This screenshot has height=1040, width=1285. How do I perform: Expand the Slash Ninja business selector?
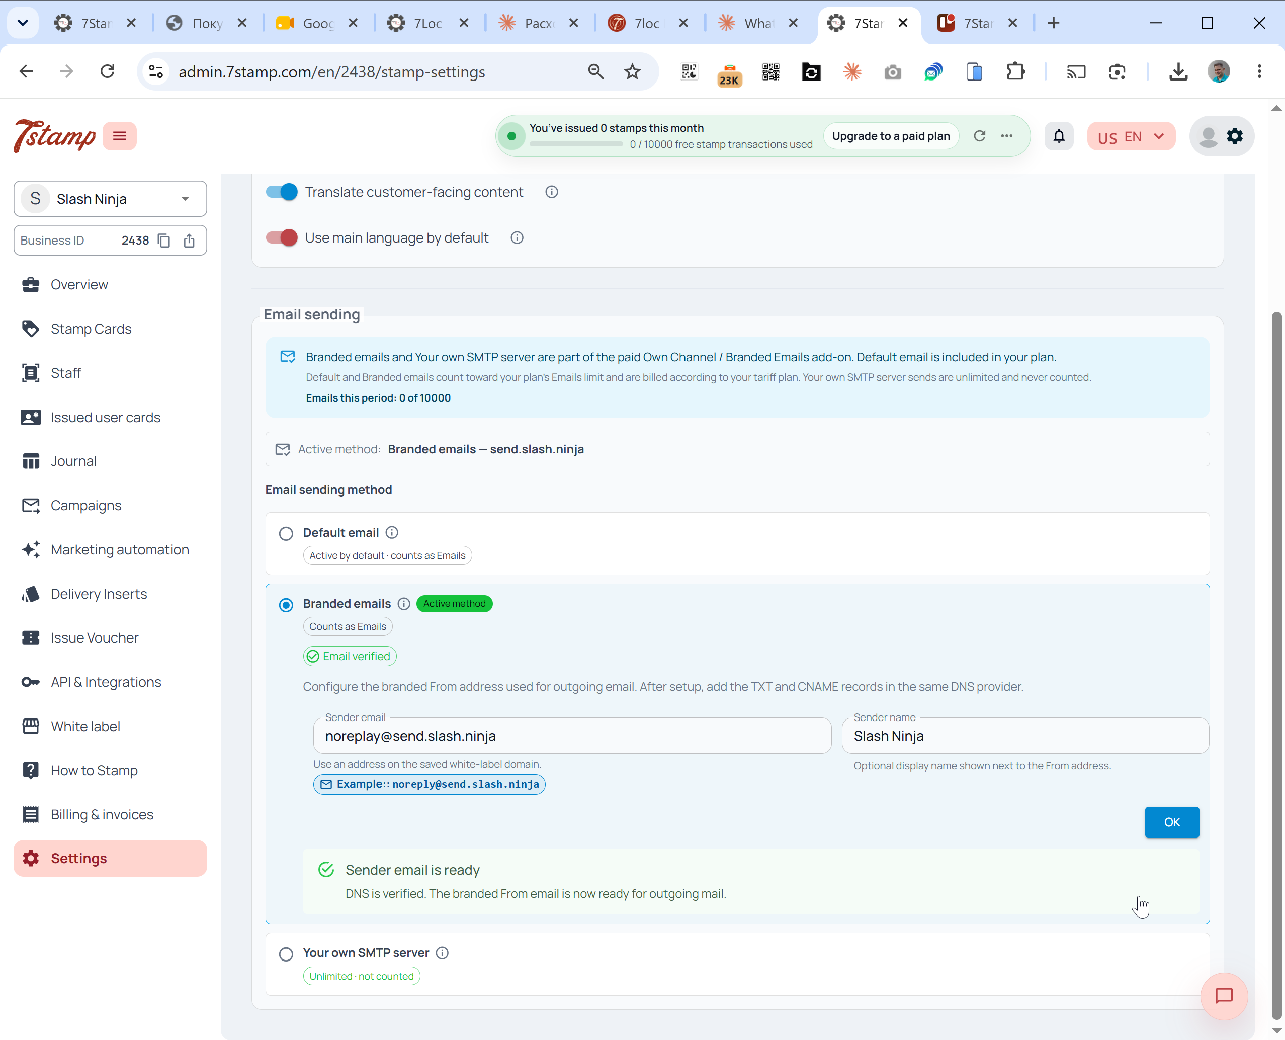[110, 199]
